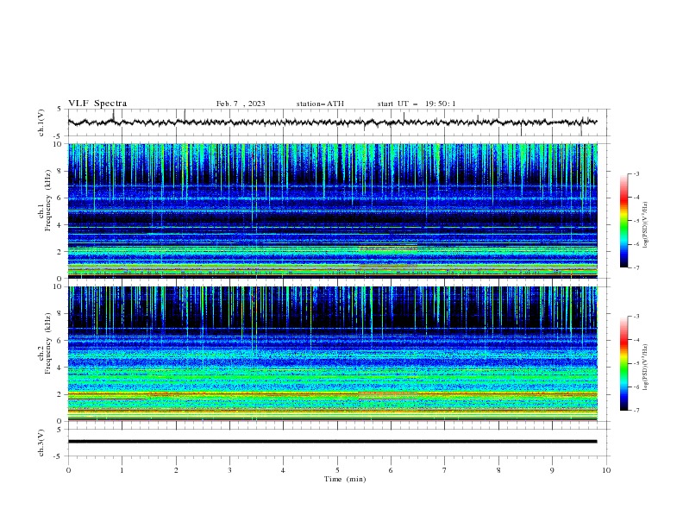Click the ch.2 frequency tick label "10"
The width and height of the screenshot is (683, 528).
(59, 286)
